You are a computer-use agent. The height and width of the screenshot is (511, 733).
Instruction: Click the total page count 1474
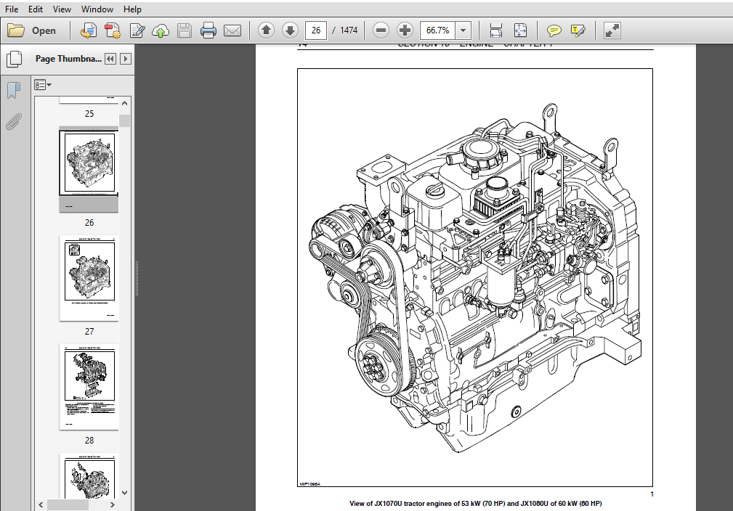click(x=349, y=30)
